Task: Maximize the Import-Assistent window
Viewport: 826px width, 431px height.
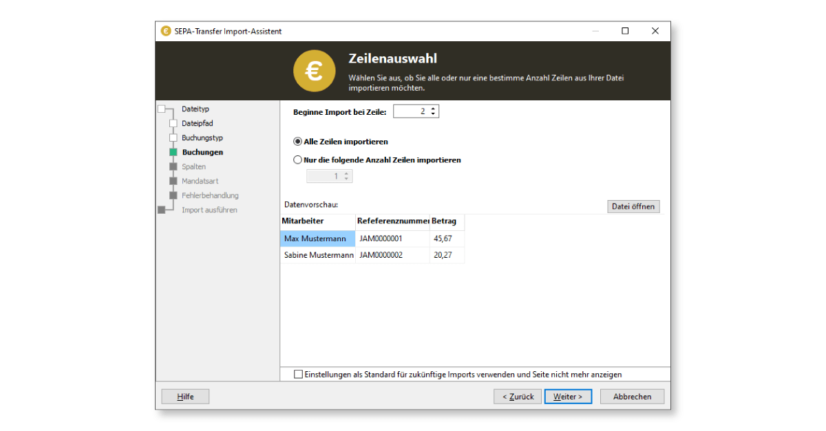Action: [x=625, y=31]
